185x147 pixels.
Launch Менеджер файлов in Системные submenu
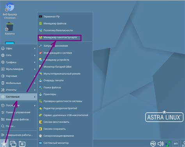(x=65, y=23)
